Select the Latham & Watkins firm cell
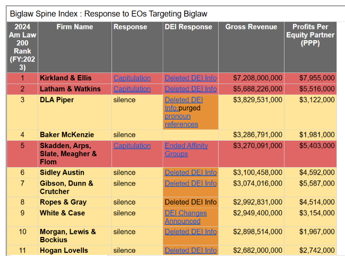The width and height of the screenshot is (345, 256). [x=75, y=89]
